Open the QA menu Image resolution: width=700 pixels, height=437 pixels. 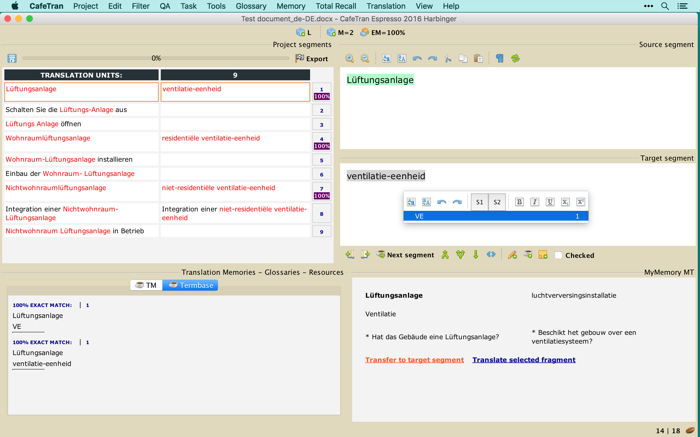pyautogui.click(x=165, y=6)
